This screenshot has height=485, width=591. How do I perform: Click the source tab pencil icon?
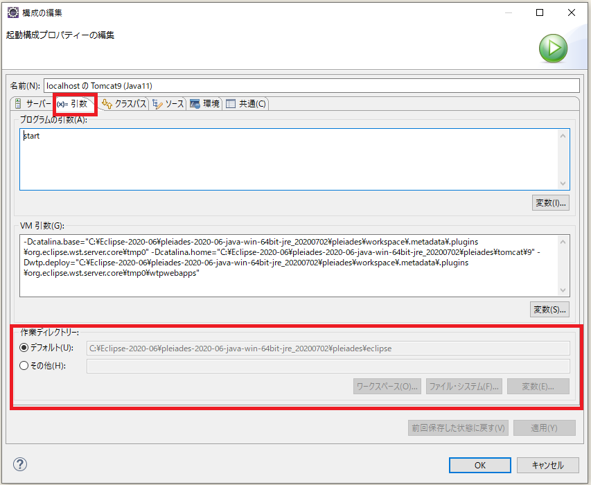click(157, 104)
